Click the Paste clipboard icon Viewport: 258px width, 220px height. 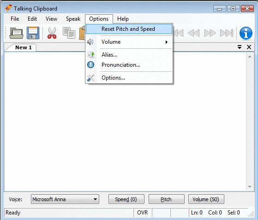click(x=82, y=33)
